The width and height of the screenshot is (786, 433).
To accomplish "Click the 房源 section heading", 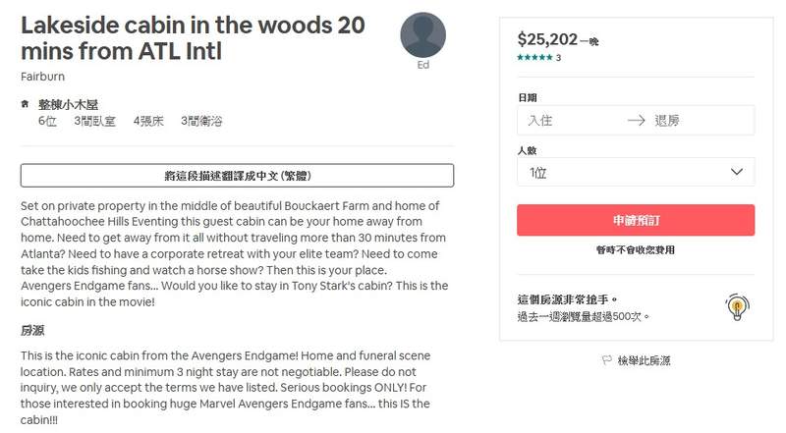I will click(32, 331).
